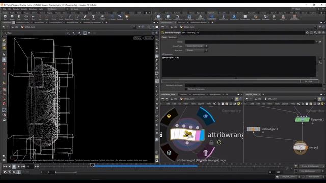Select the merge1 node
This screenshot has width=326, height=183.
(x=300, y=147)
